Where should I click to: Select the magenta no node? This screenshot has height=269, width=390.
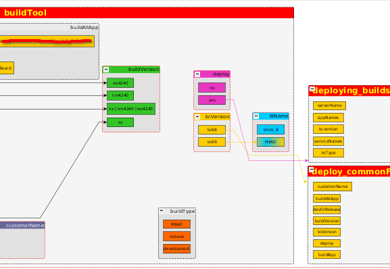pyautogui.click(x=212, y=87)
